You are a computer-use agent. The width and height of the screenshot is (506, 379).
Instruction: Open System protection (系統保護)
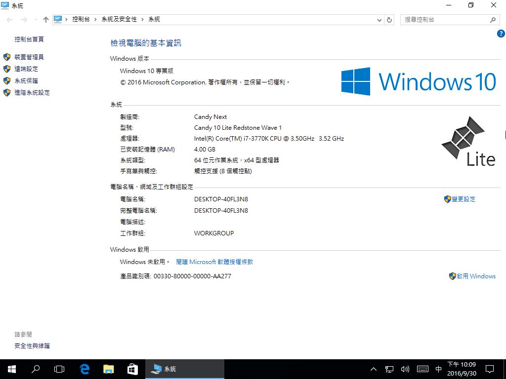pyautogui.click(x=26, y=81)
